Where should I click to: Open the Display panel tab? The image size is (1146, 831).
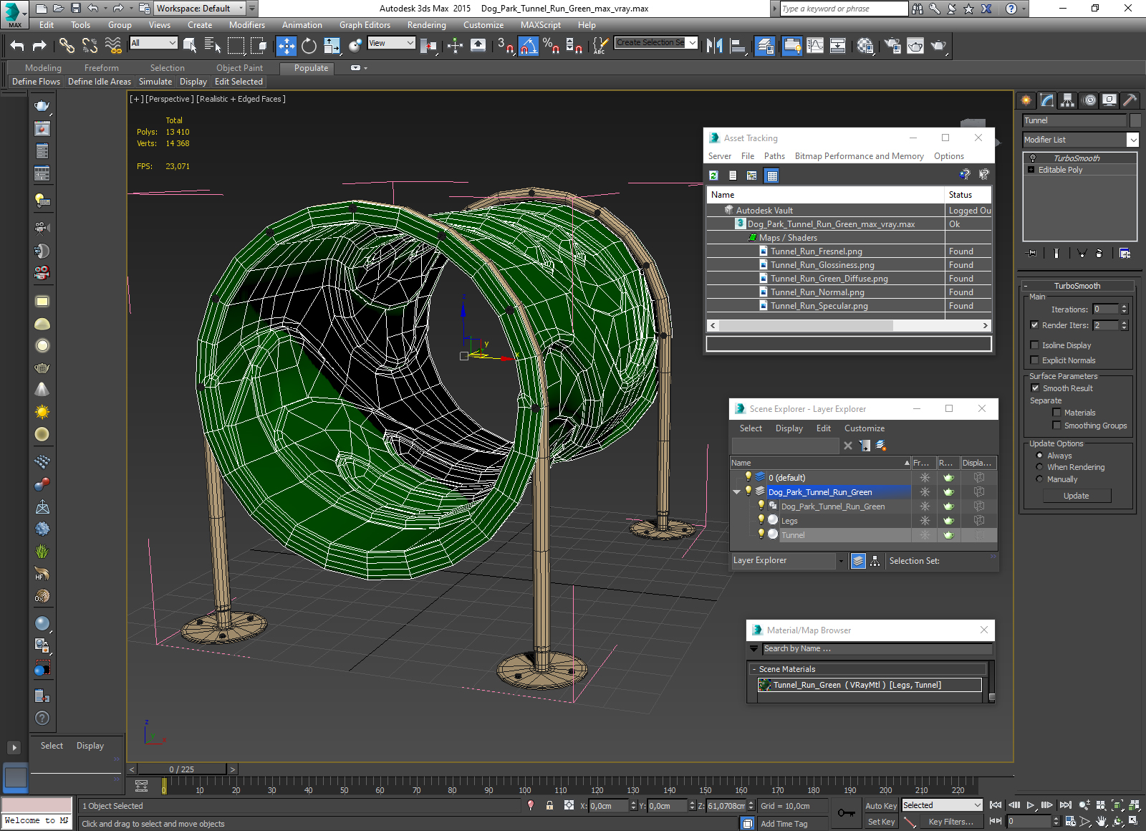pos(1109,100)
